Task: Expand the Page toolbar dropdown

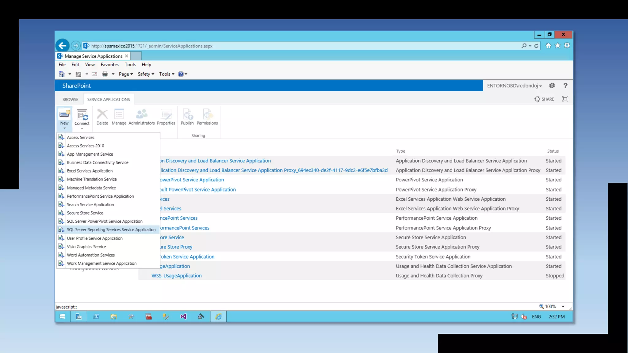Action: pos(126,74)
